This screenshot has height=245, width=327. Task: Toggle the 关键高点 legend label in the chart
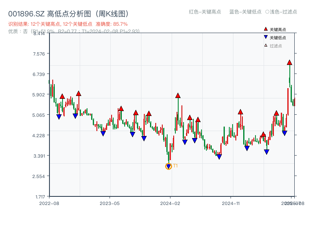click(x=278, y=29)
